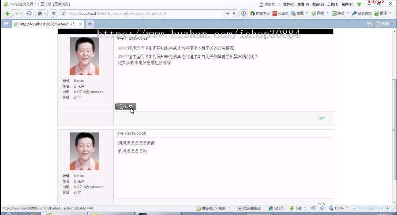The width and height of the screenshot is (397, 215).
Task: Open the 下载 download manager
Action: tap(296, 208)
